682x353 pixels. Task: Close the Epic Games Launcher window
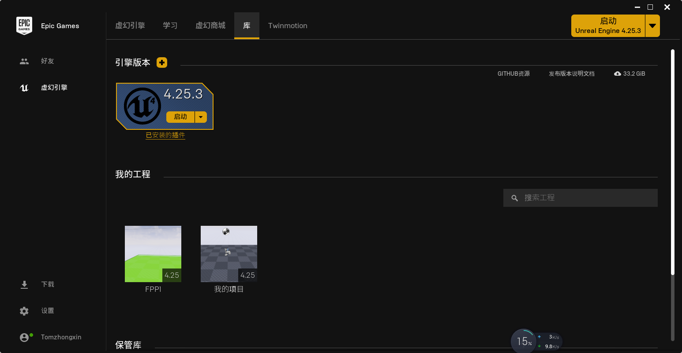pyautogui.click(x=667, y=7)
